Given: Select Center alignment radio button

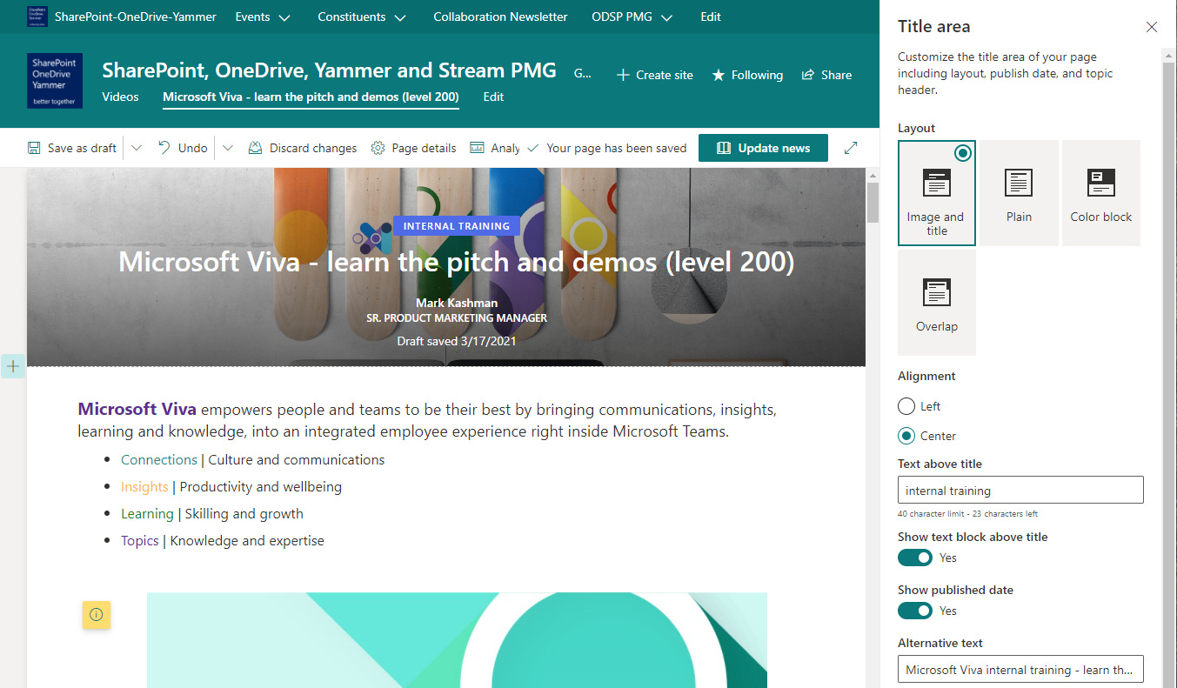Looking at the screenshot, I should click(x=906, y=436).
